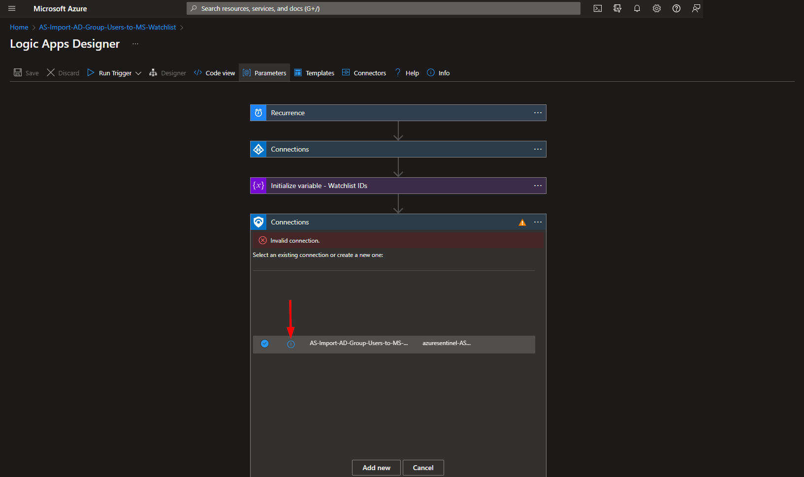Switch to Code view

[215, 73]
